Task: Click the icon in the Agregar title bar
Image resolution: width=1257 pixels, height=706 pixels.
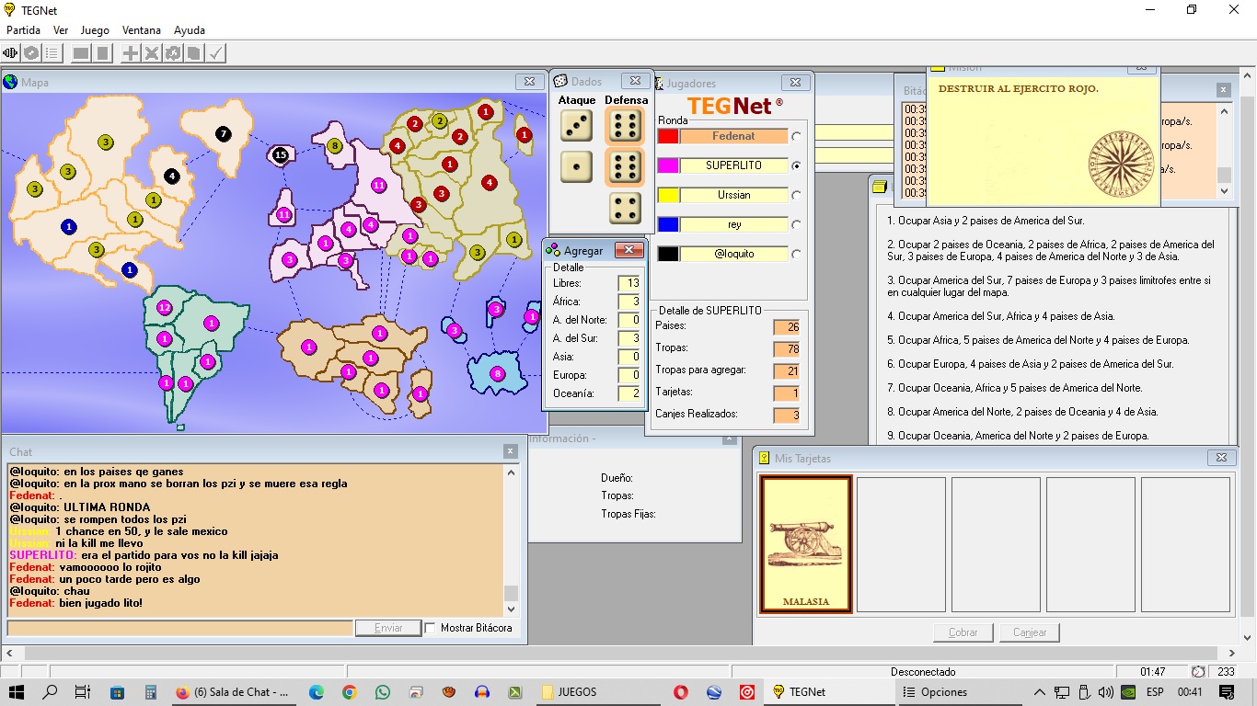Action: 553,250
